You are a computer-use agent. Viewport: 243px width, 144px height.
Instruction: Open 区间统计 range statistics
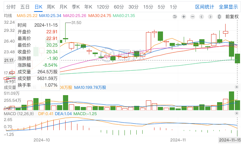pyautogui.click(x=204, y=7)
